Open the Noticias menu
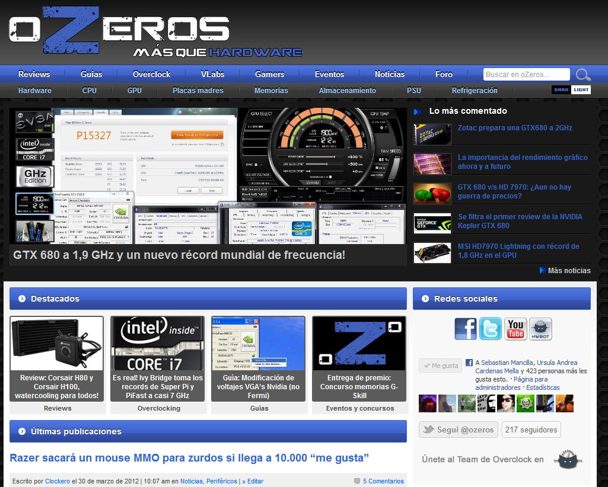Image resolution: width=608 pixels, height=487 pixels. click(x=390, y=74)
